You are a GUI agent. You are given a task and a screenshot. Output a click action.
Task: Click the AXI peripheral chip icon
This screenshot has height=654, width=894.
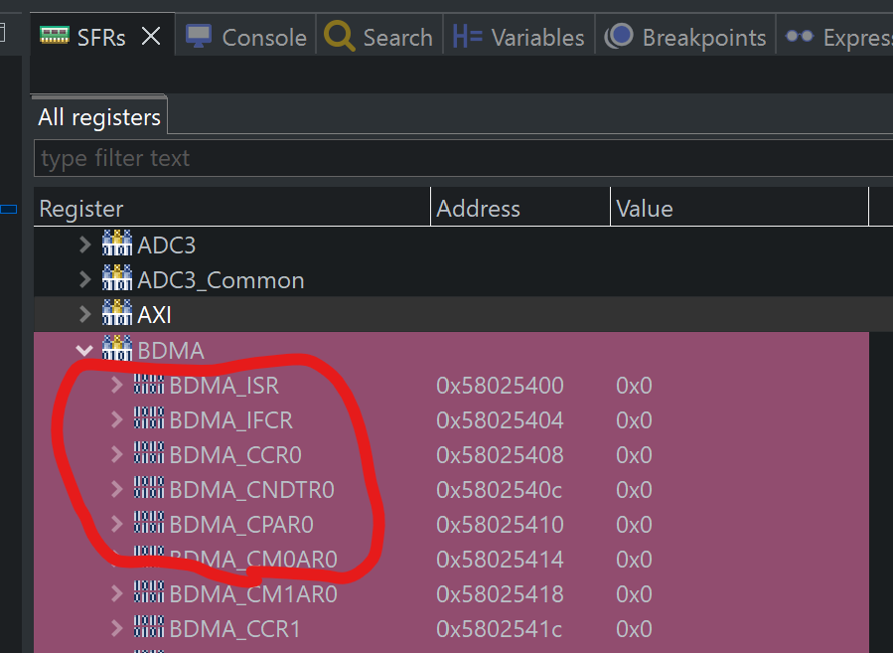(x=116, y=315)
